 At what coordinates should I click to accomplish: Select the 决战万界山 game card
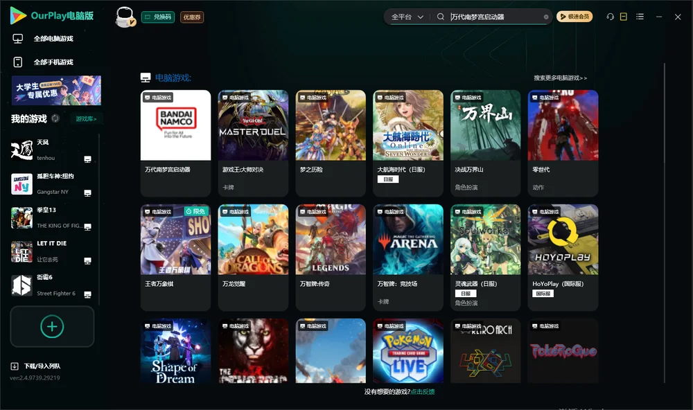486,143
